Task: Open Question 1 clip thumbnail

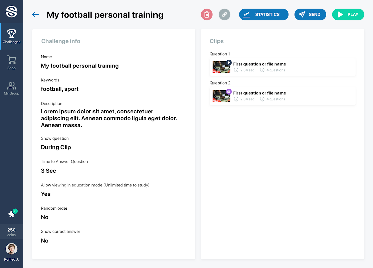Action: (x=221, y=67)
